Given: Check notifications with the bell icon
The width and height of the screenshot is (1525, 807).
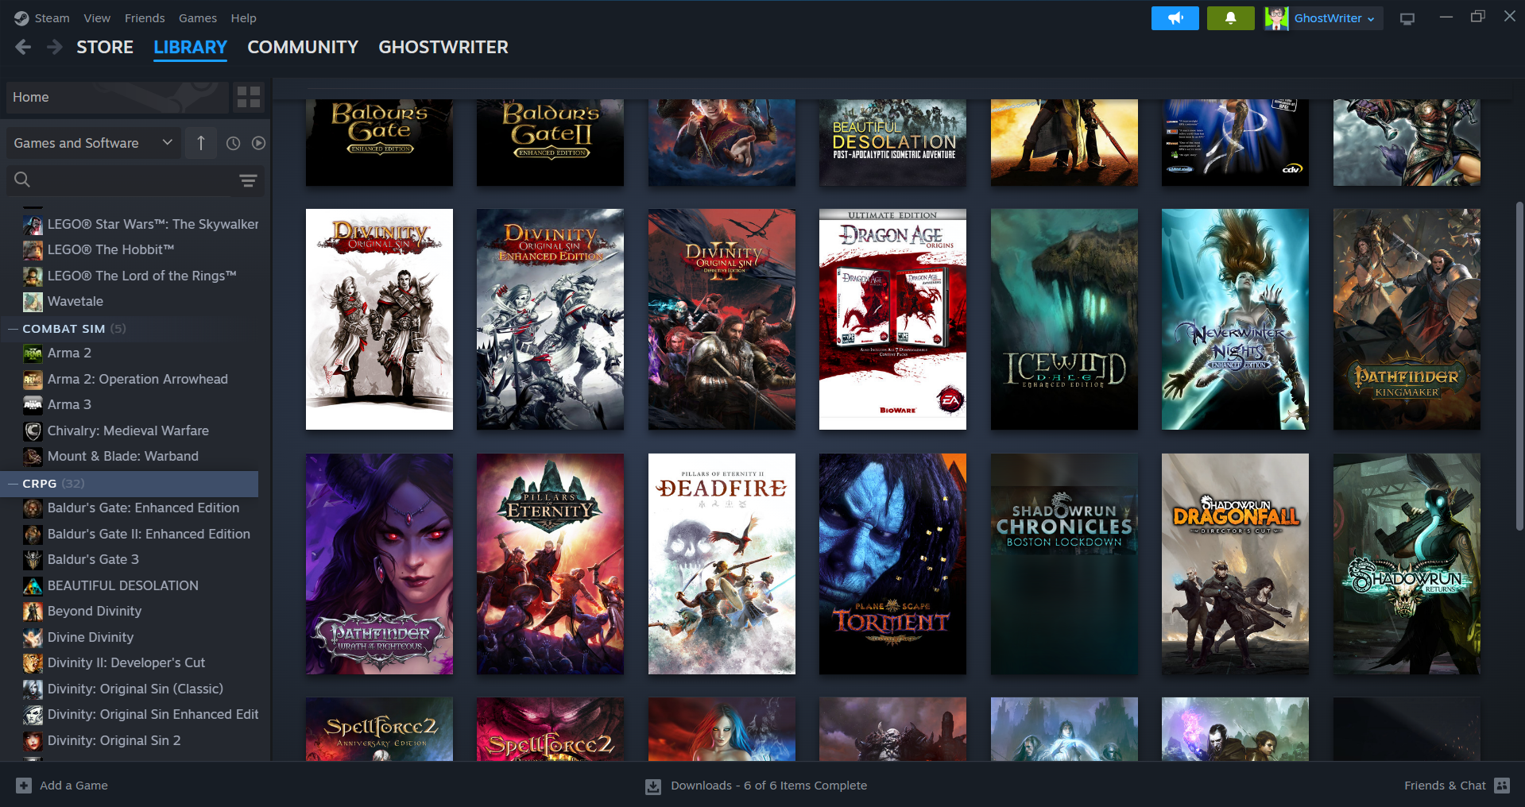Looking at the screenshot, I should 1230,17.
